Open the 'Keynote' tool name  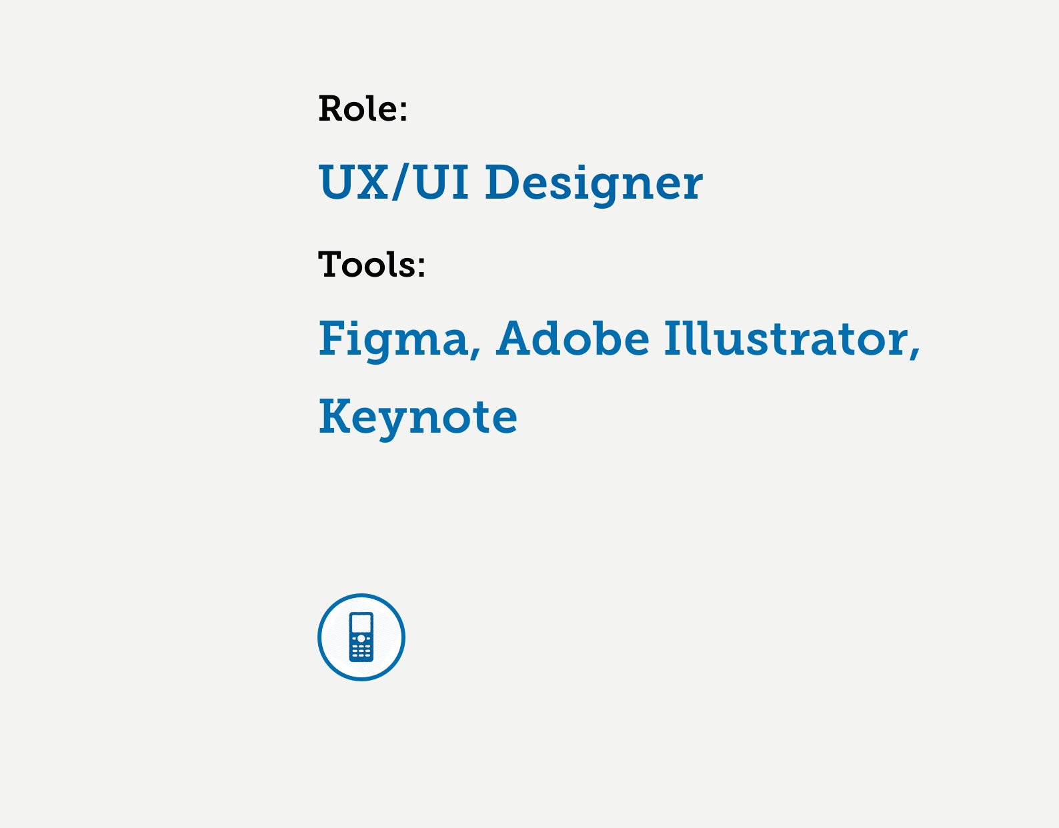pos(418,417)
